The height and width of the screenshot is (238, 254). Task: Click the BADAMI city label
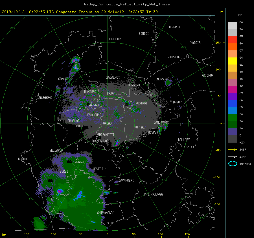pyautogui.click(x=112, y=93)
